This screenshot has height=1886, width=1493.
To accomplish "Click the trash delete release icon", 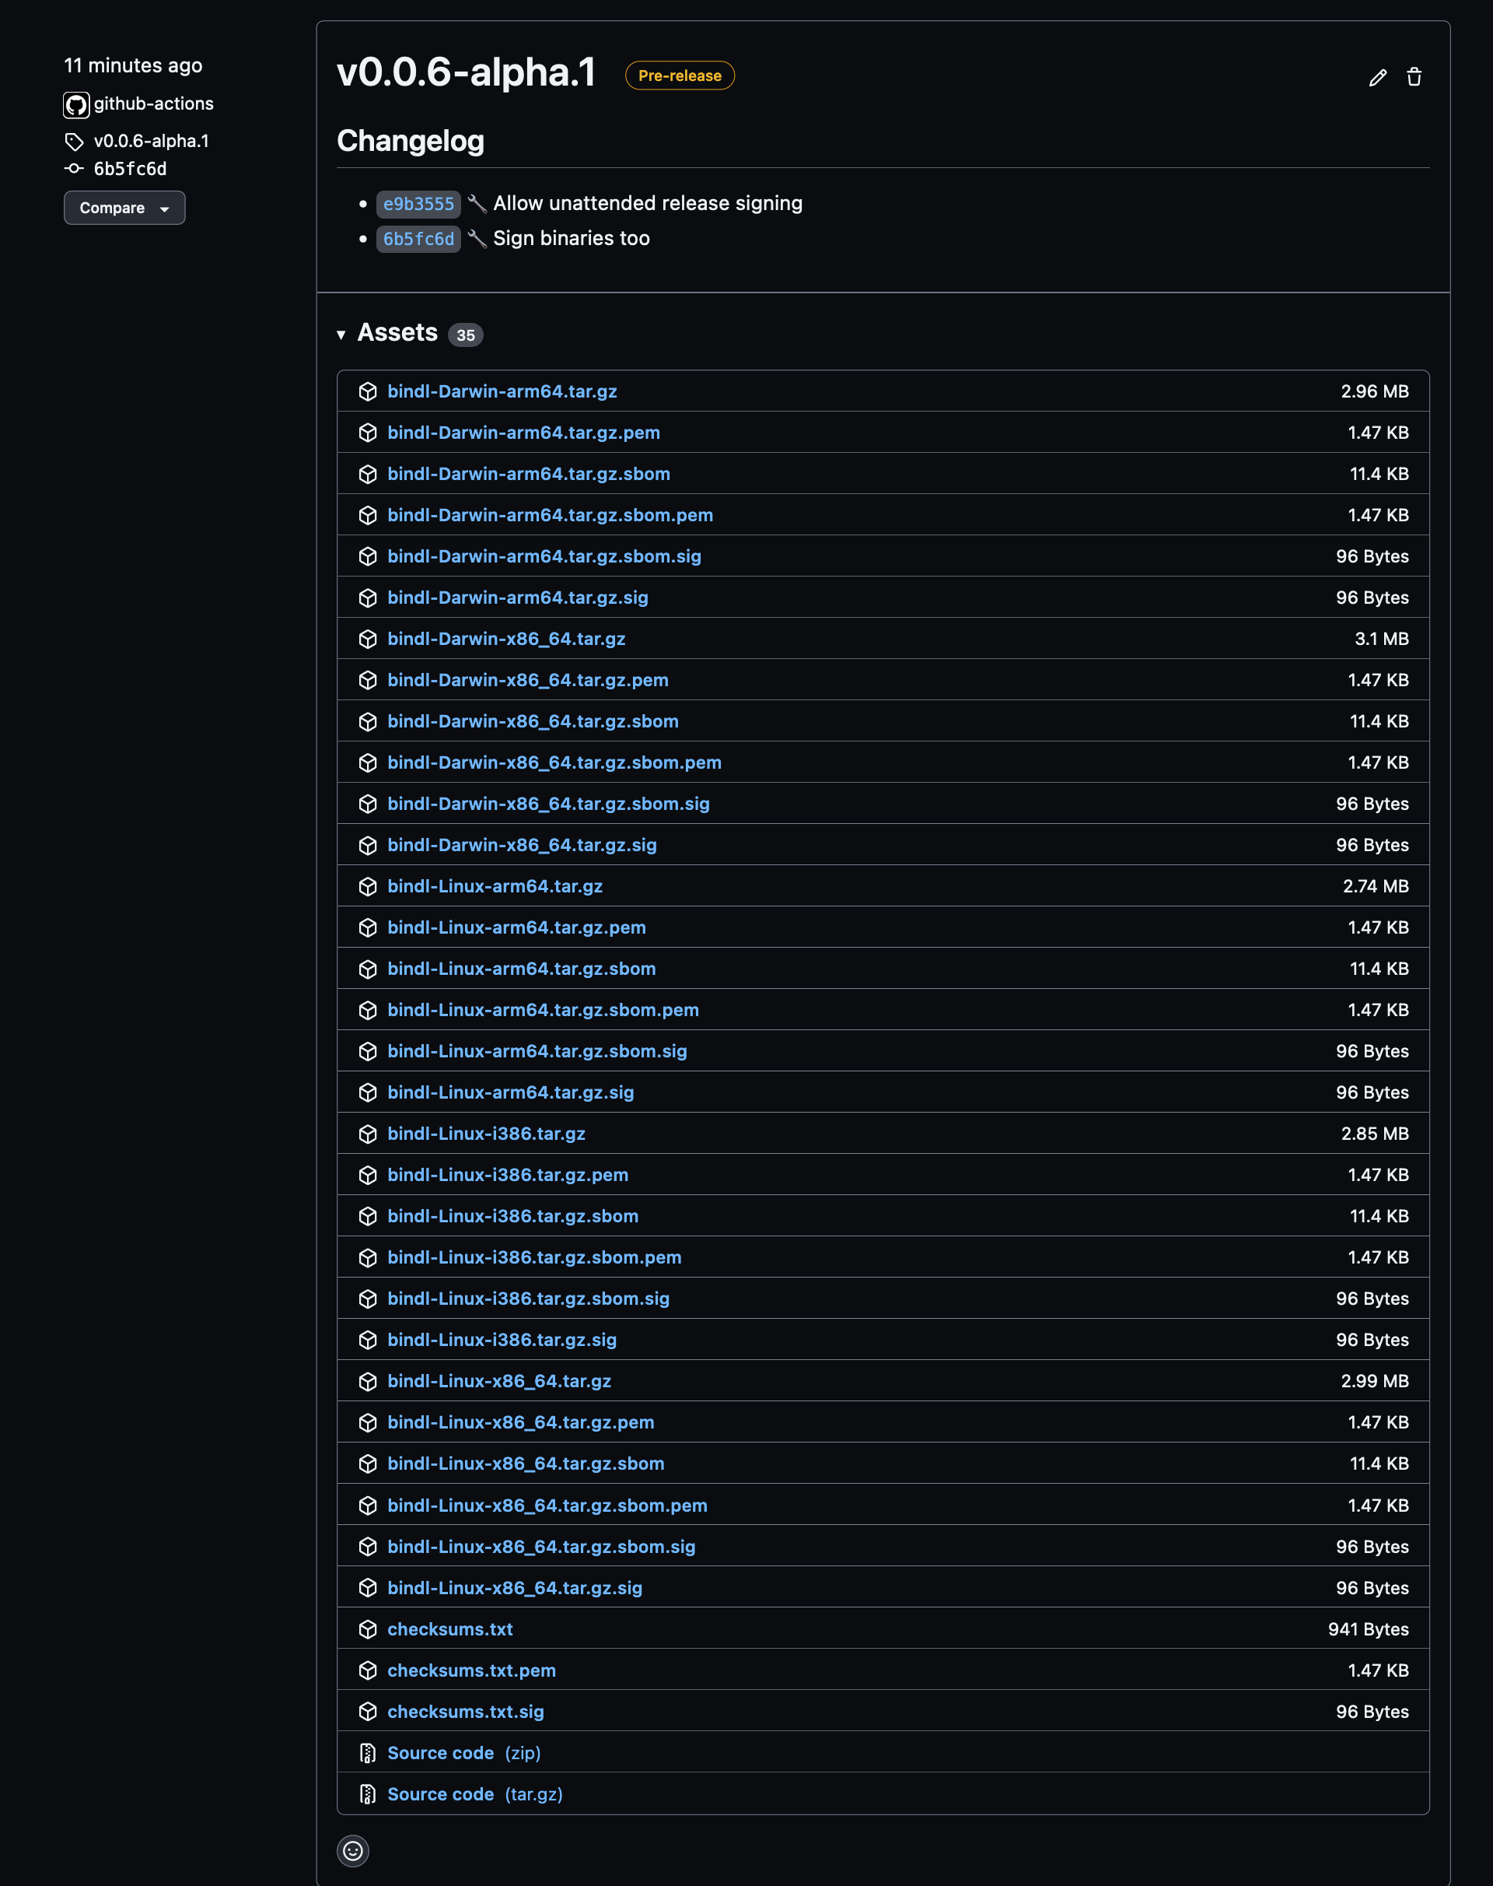I will 1414,77.
